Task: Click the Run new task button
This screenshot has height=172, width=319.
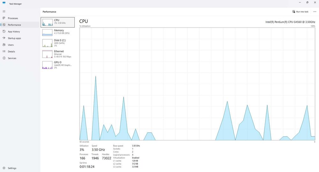Action: 300,12
